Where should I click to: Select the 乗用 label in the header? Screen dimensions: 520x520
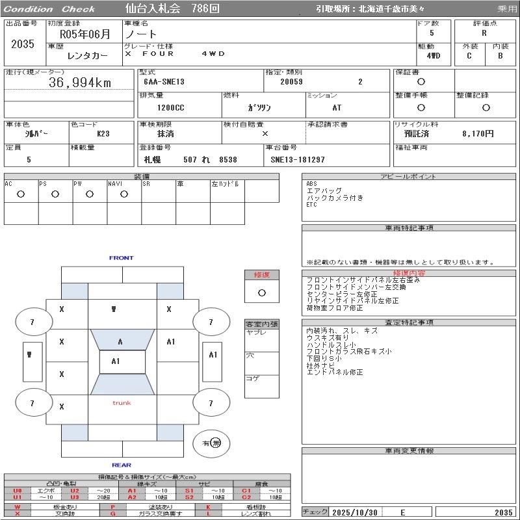click(x=506, y=9)
